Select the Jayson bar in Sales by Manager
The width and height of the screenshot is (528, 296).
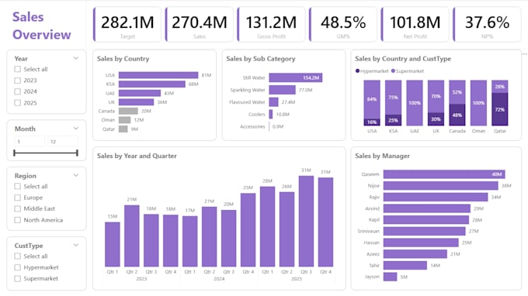click(x=391, y=277)
